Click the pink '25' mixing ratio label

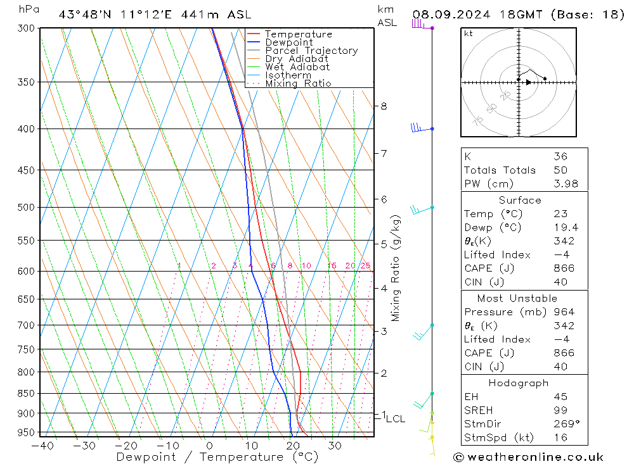(x=366, y=266)
